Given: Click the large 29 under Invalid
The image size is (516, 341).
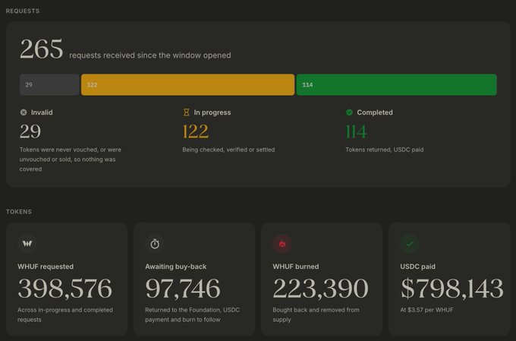Looking at the screenshot, I should tap(30, 131).
